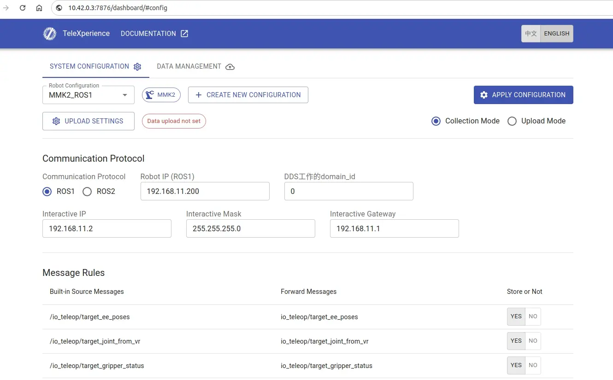Viewport: 613px width, 380px height.
Task: Set target_joint_from_vr storage to YES
Action: tap(516, 341)
